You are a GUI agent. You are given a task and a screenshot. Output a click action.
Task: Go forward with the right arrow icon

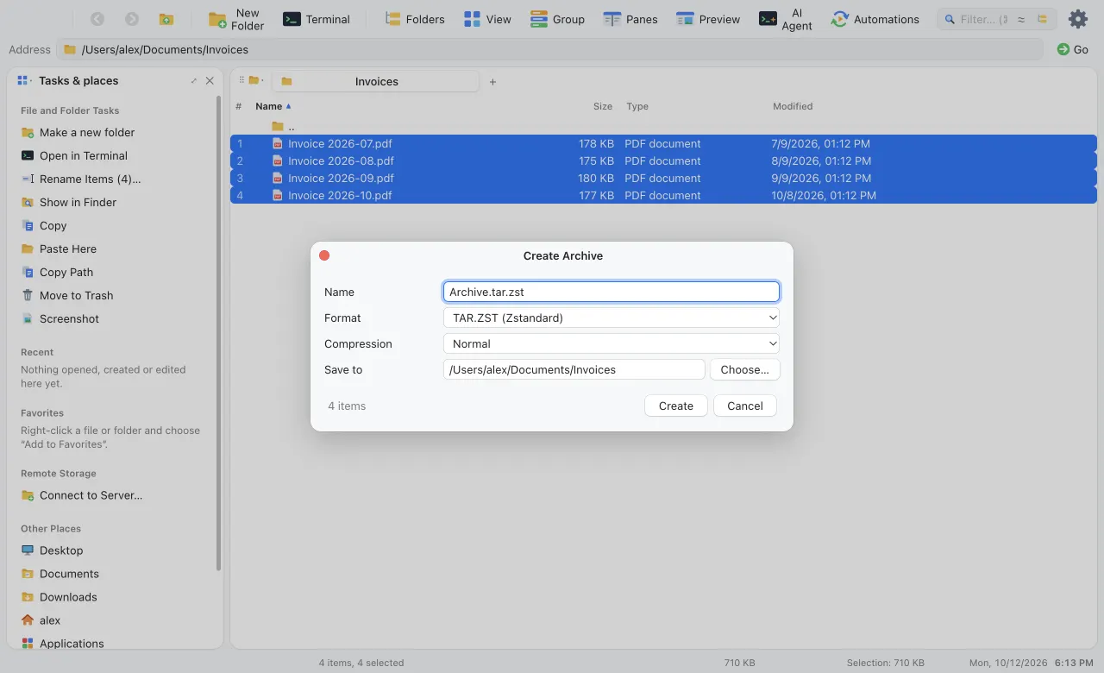[x=132, y=19]
